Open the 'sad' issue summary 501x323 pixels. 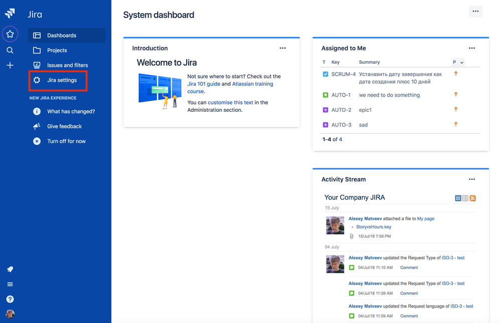click(363, 124)
